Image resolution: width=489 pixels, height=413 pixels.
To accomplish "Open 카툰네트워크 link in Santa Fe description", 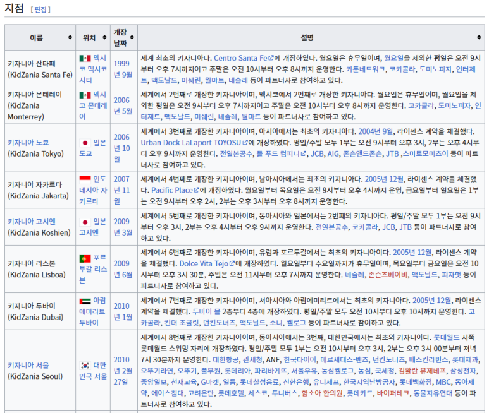I will pos(366,69).
